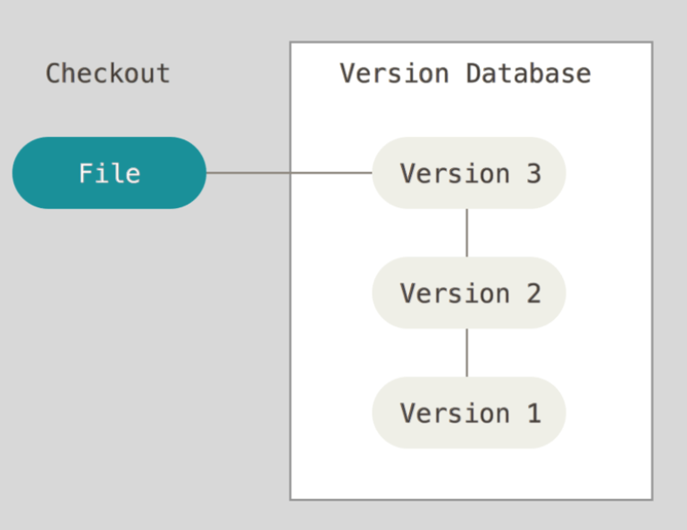Select the Version 2 node
687x530 pixels.
[x=469, y=292]
